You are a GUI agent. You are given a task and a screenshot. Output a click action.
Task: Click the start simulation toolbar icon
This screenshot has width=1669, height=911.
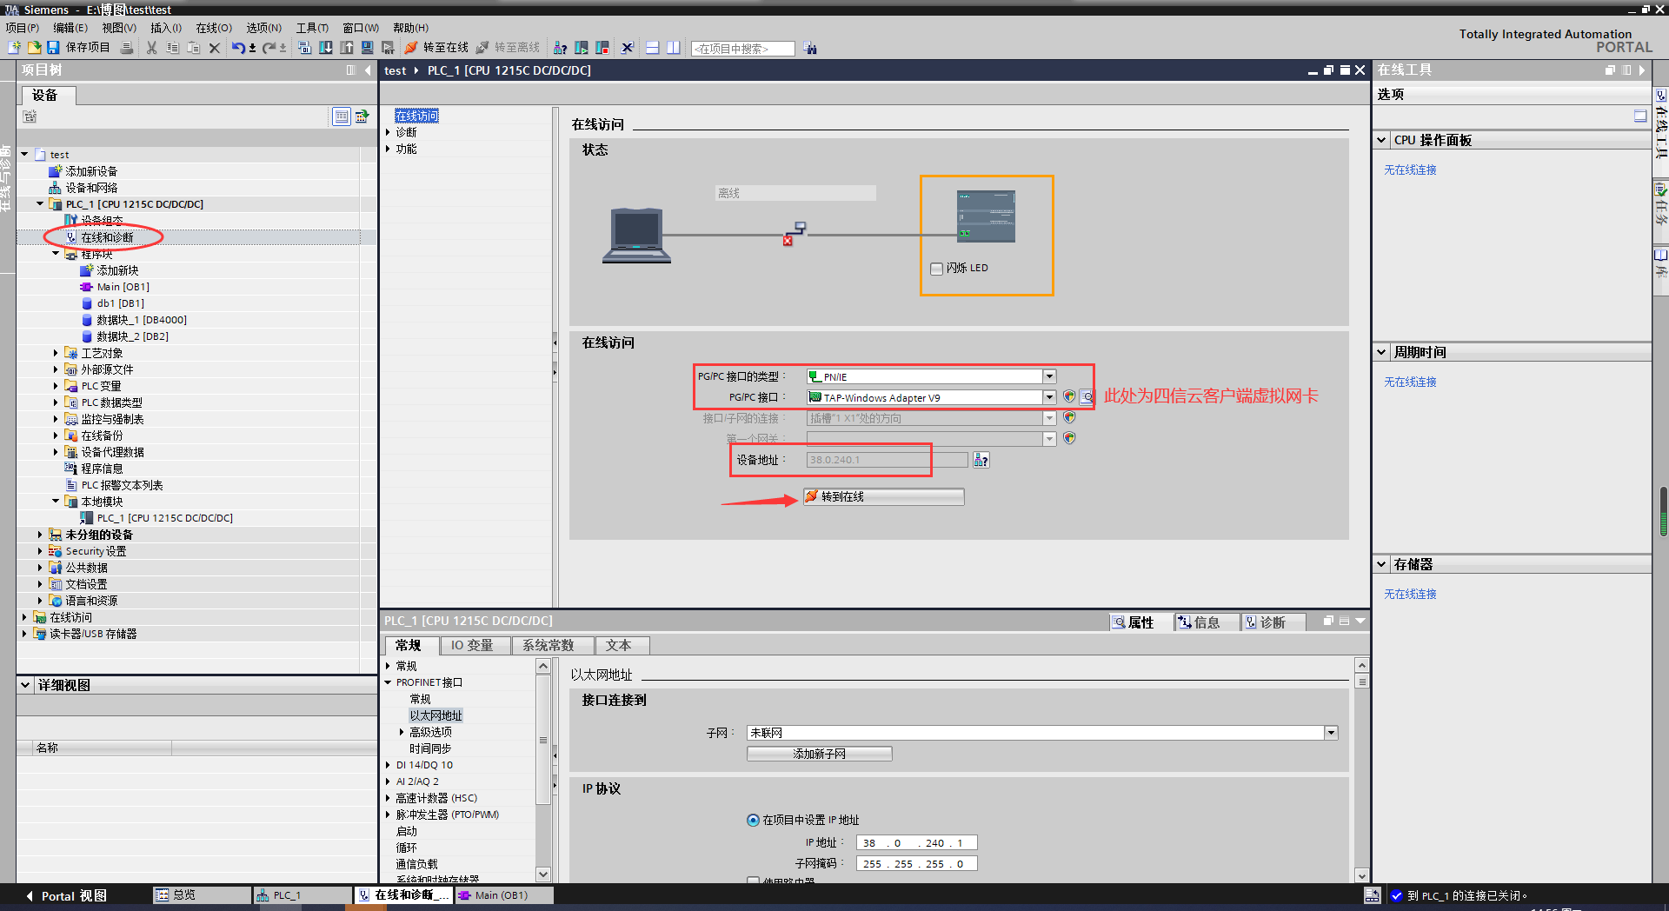pos(367,48)
